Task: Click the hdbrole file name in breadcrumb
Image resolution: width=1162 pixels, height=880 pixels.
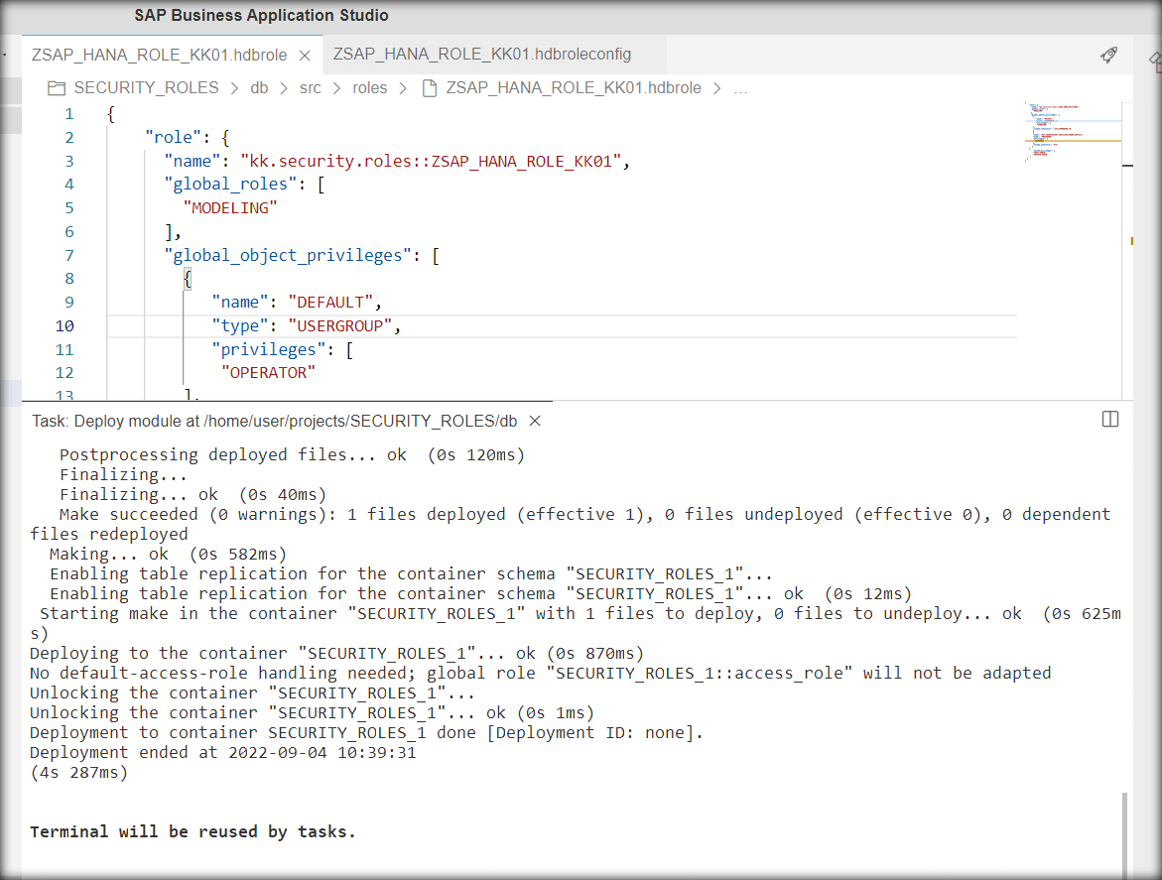Action: click(x=574, y=88)
